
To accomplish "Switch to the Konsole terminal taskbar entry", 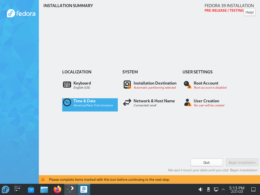I will pyautogui.click(x=71, y=189).
